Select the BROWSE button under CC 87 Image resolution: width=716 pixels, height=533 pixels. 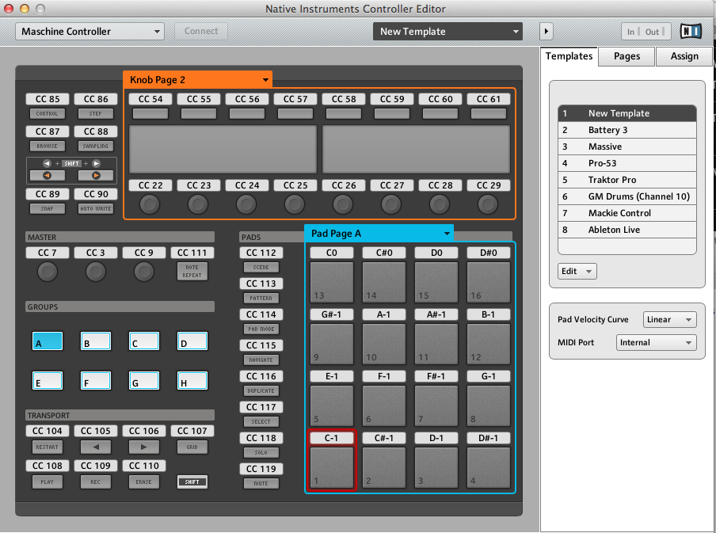[48, 147]
